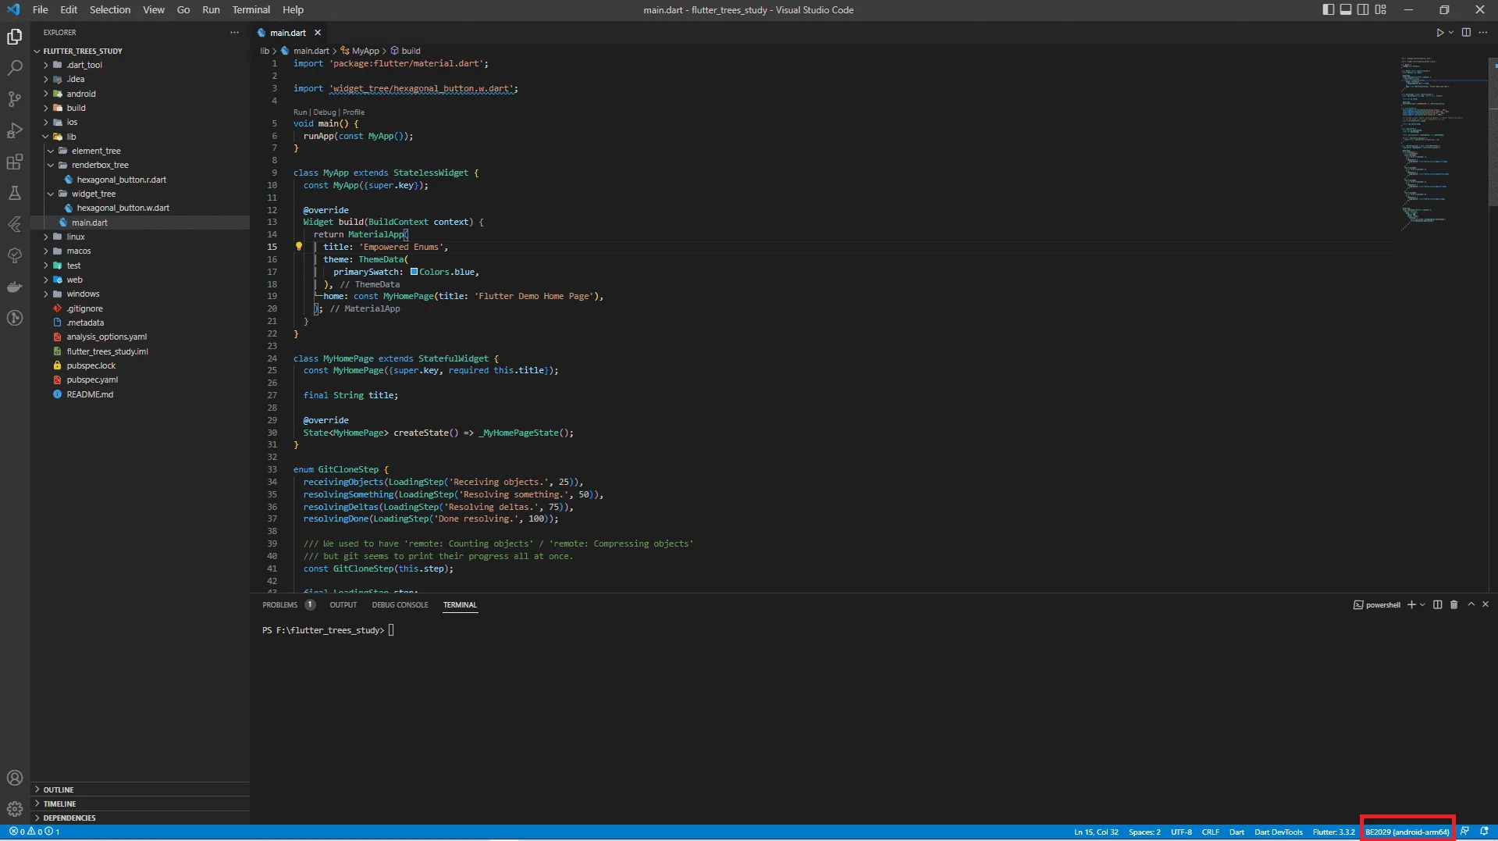Close the terminal panel
Image resolution: width=1498 pixels, height=841 pixels.
click(1486, 605)
